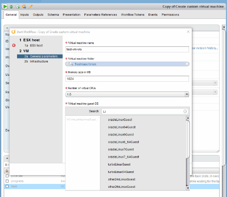Toggle the task row checkbox
The image size is (227, 197).
tap(7, 186)
